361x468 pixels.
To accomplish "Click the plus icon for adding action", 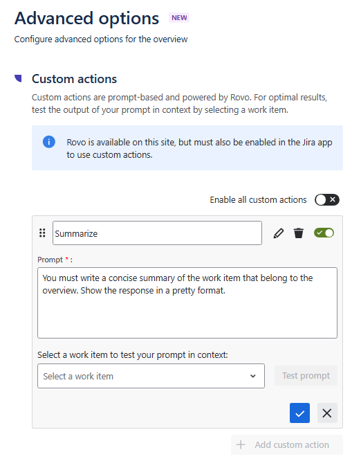I will point(241,444).
